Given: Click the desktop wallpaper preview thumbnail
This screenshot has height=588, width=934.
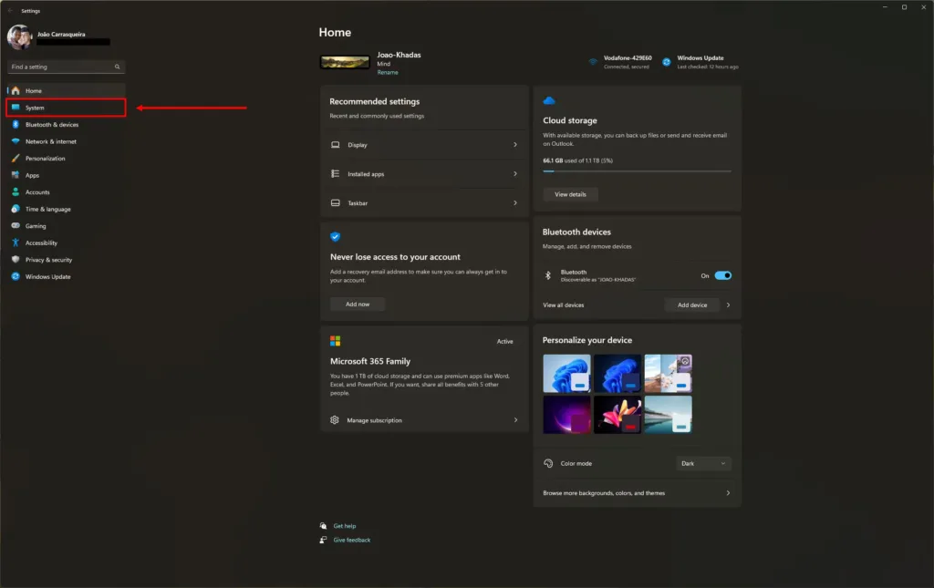Looking at the screenshot, I should click(345, 62).
